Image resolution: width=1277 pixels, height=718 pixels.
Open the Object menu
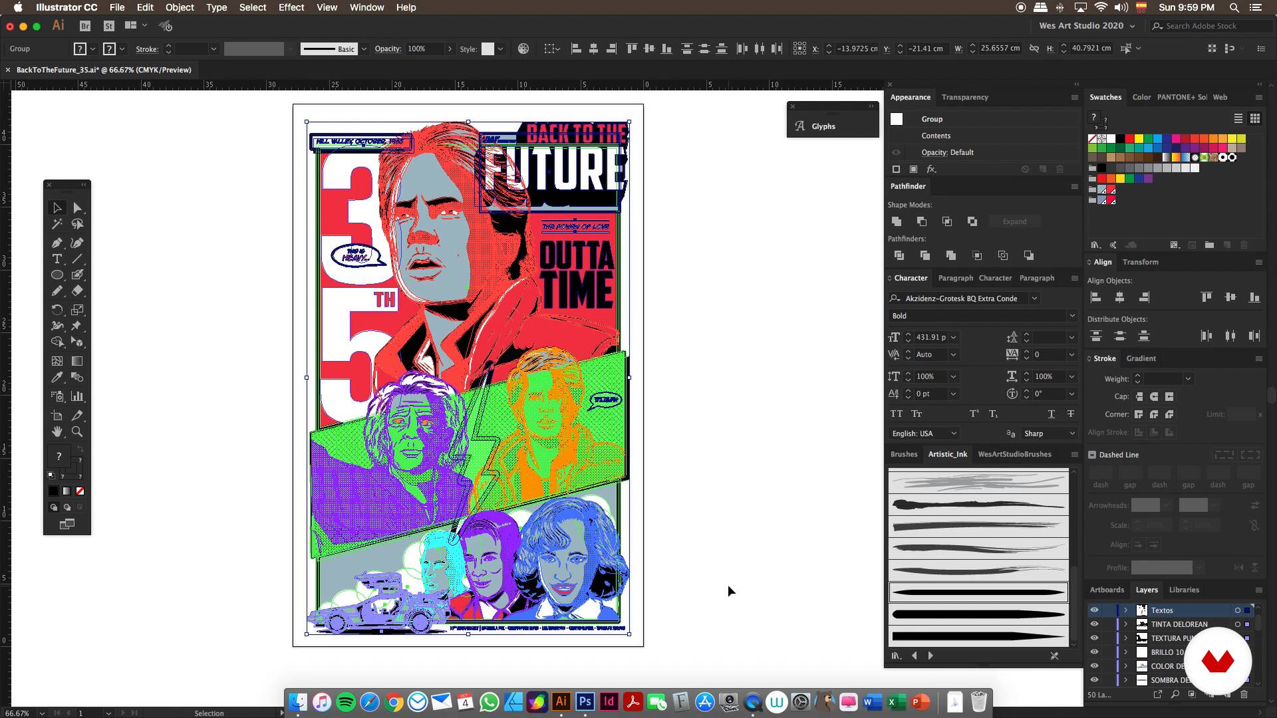[180, 7]
